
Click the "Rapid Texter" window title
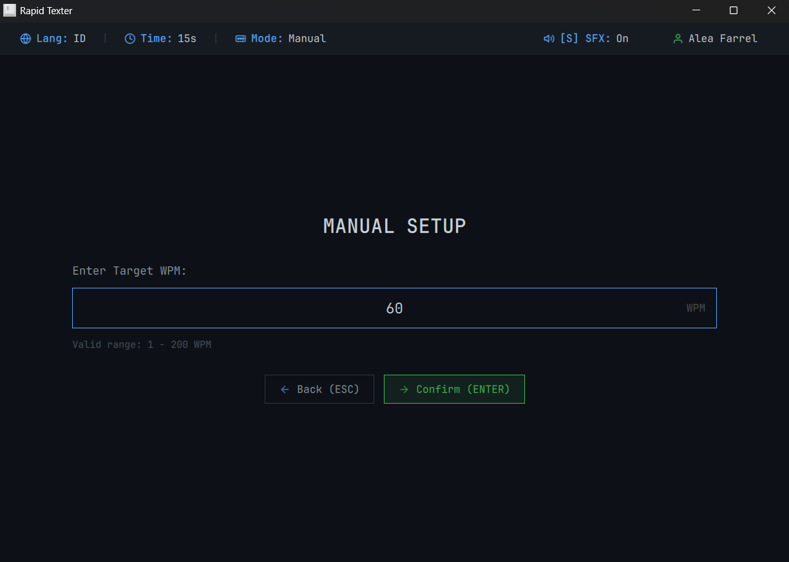[x=46, y=11]
